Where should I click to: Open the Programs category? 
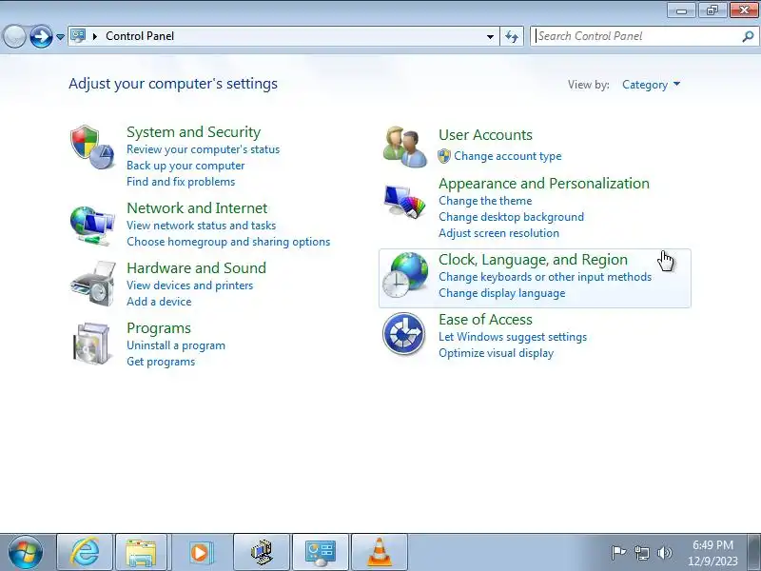(x=159, y=328)
